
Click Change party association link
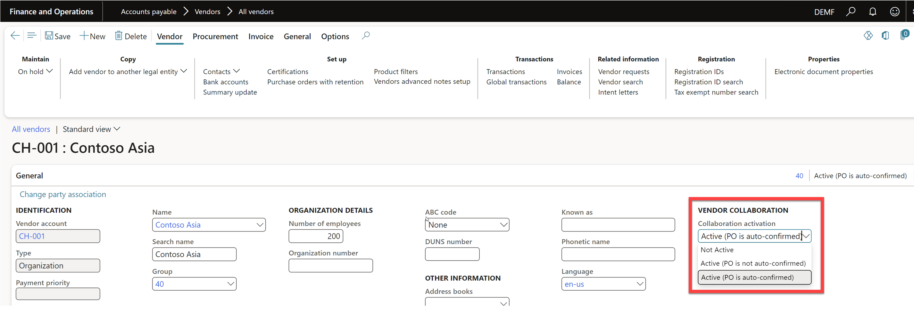(x=63, y=195)
